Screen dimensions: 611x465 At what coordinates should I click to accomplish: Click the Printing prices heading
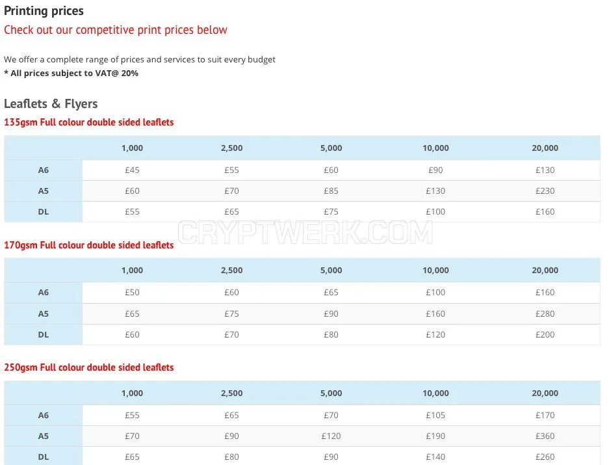tap(44, 11)
